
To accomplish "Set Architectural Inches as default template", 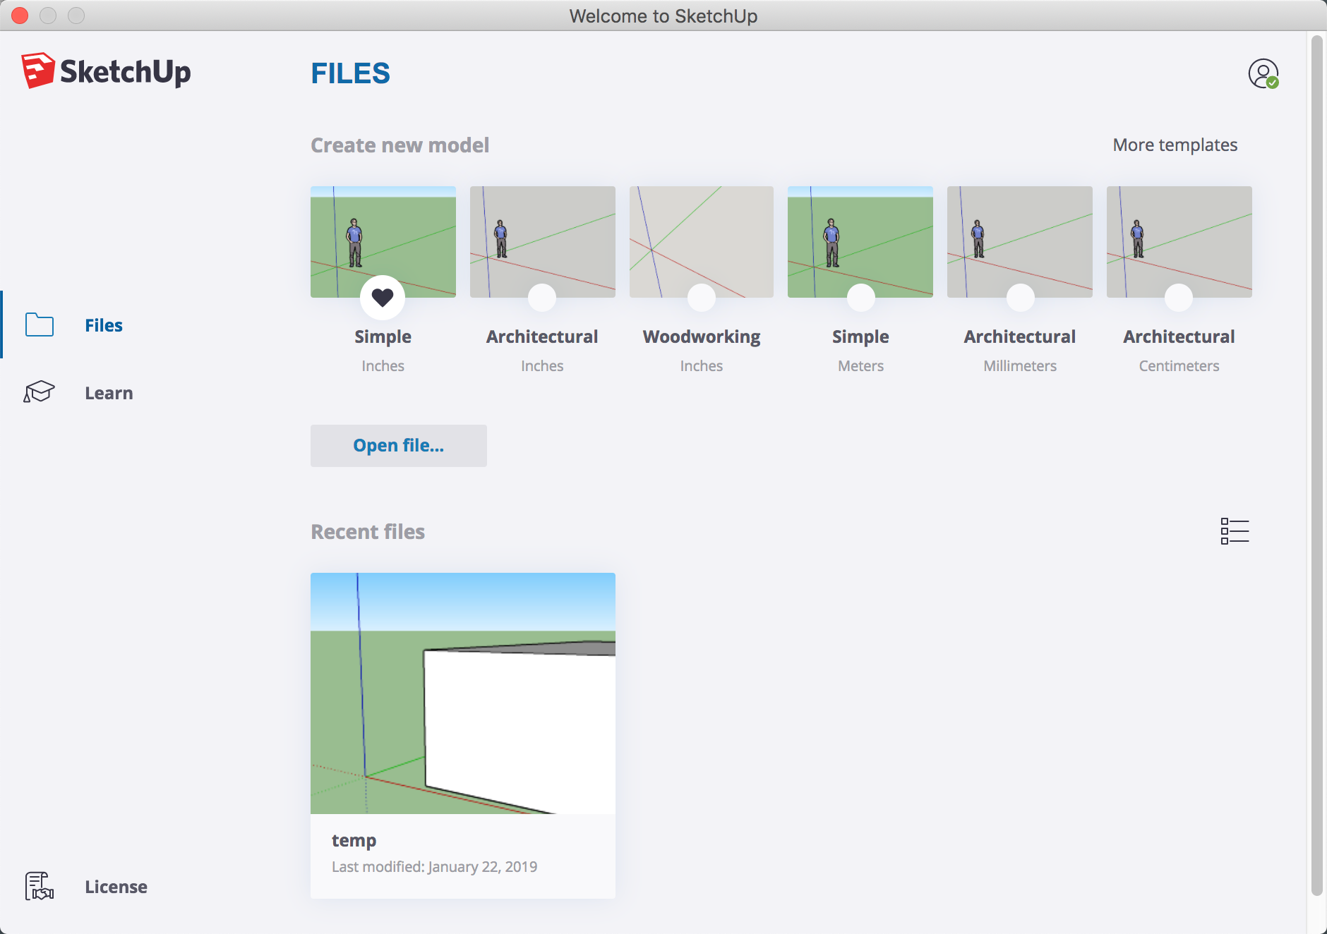I will coord(542,298).
